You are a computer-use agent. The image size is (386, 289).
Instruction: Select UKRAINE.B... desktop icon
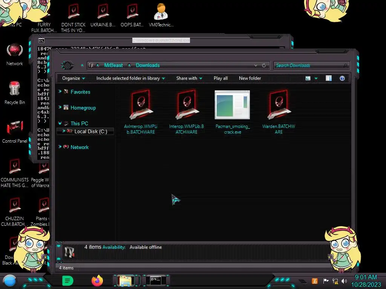pos(103,16)
